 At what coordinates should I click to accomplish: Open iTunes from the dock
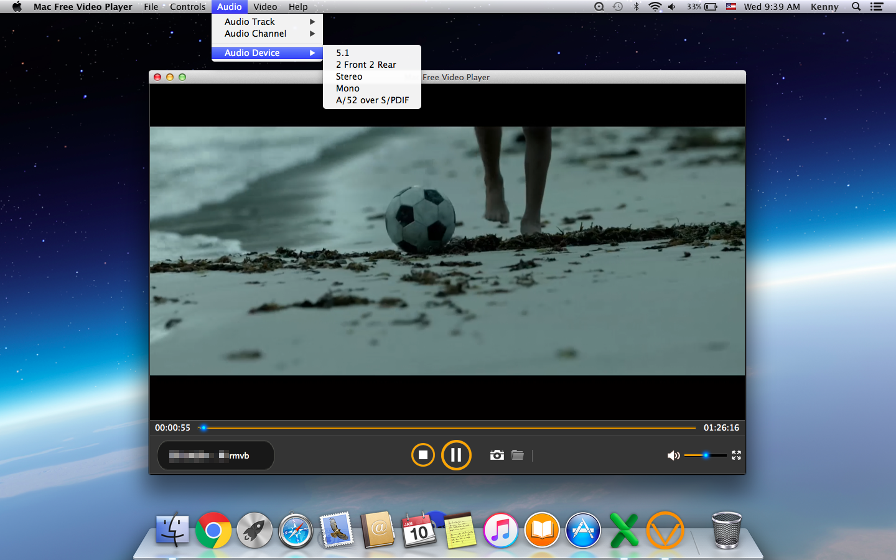click(x=501, y=530)
